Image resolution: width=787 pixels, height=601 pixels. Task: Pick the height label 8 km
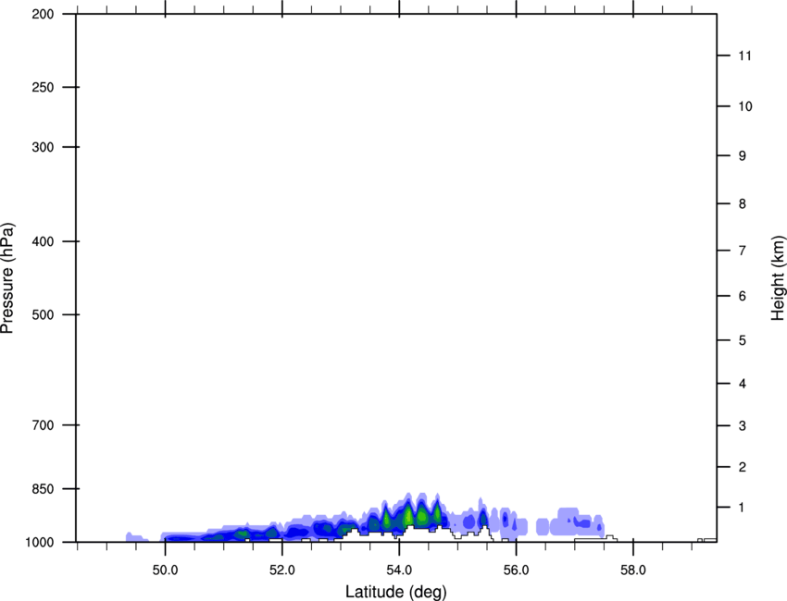(x=743, y=204)
